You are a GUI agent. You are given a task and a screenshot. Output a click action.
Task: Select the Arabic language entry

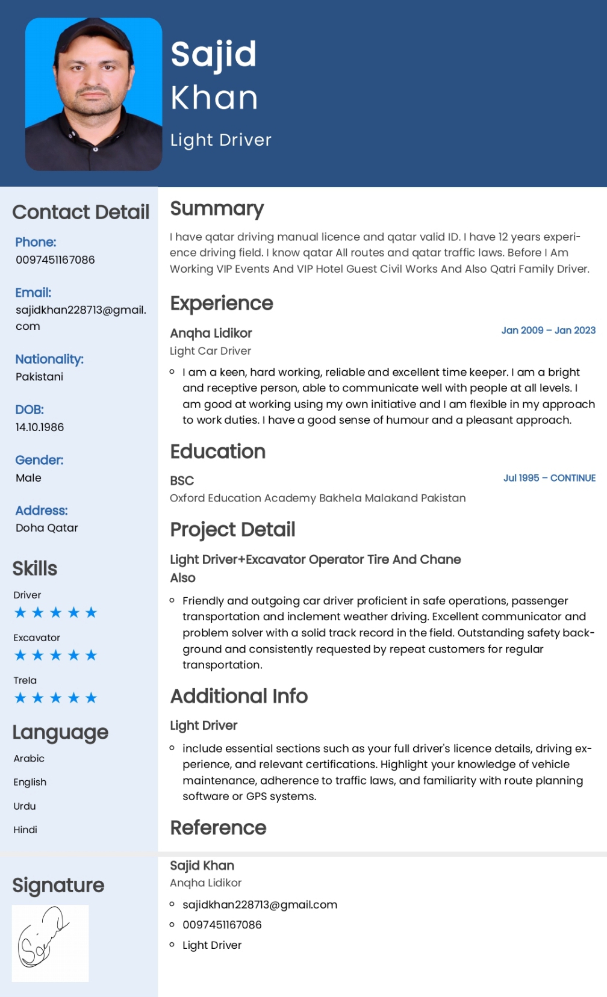pos(29,759)
